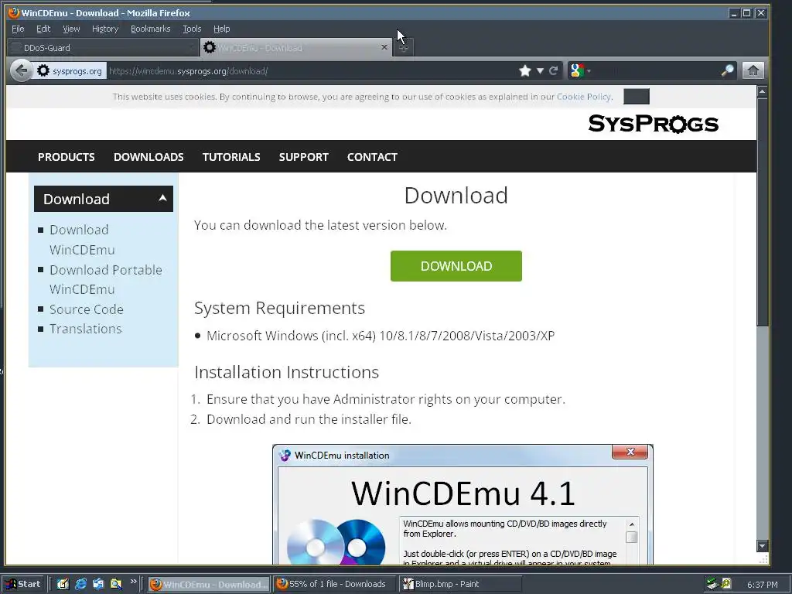Open the Help menu
The width and height of the screenshot is (792, 594).
[221, 29]
